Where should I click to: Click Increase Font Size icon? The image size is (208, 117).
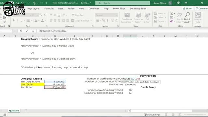pos(41,15)
